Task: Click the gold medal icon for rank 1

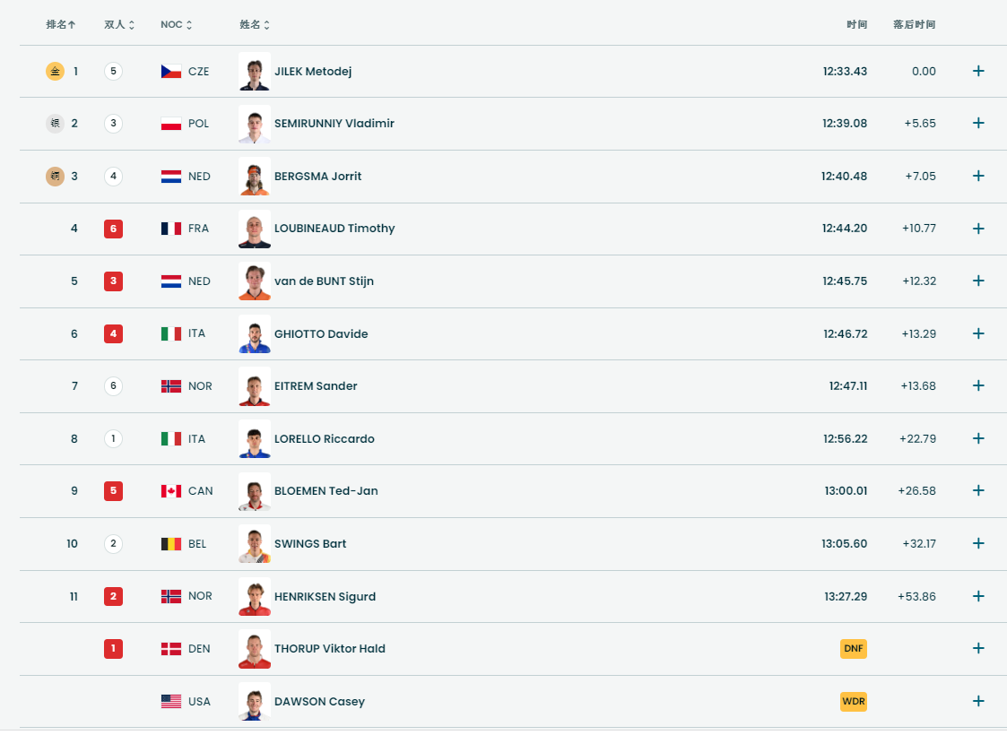Action: coord(55,72)
